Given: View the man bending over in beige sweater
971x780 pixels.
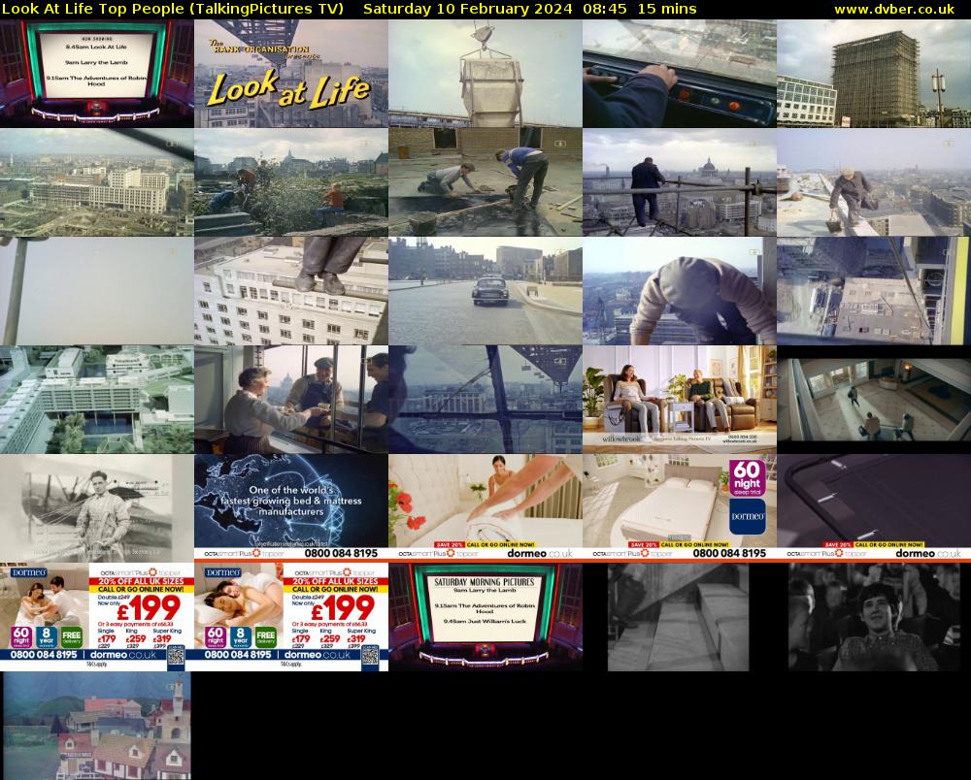Looking at the screenshot, I should coord(680,291).
